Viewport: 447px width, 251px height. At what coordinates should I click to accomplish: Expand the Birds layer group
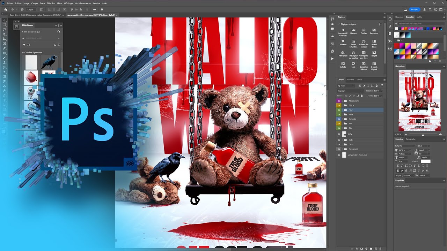(343, 140)
